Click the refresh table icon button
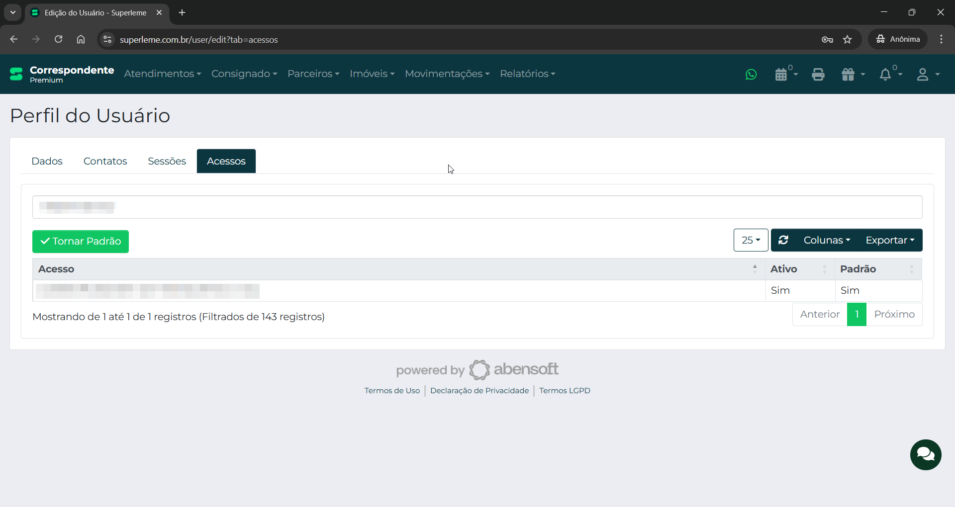The height and width of the screenshot is (507, 955). 783,240
